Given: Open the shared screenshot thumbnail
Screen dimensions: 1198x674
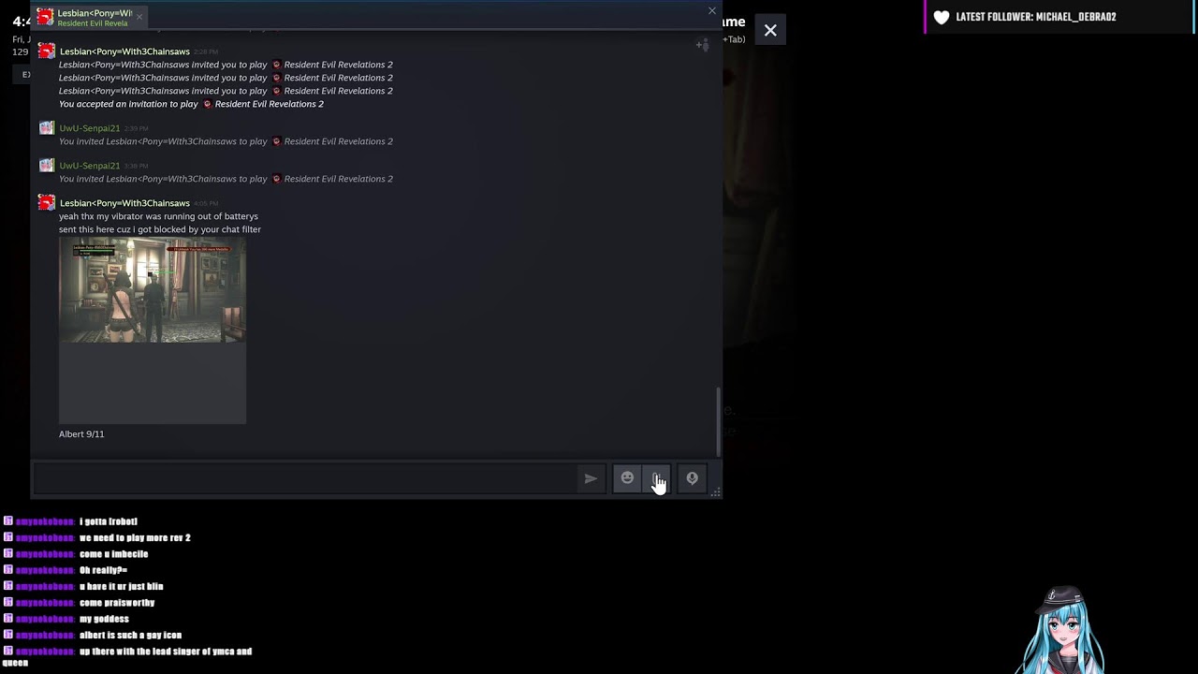Looking at the screenshot, I should [153, 290].
